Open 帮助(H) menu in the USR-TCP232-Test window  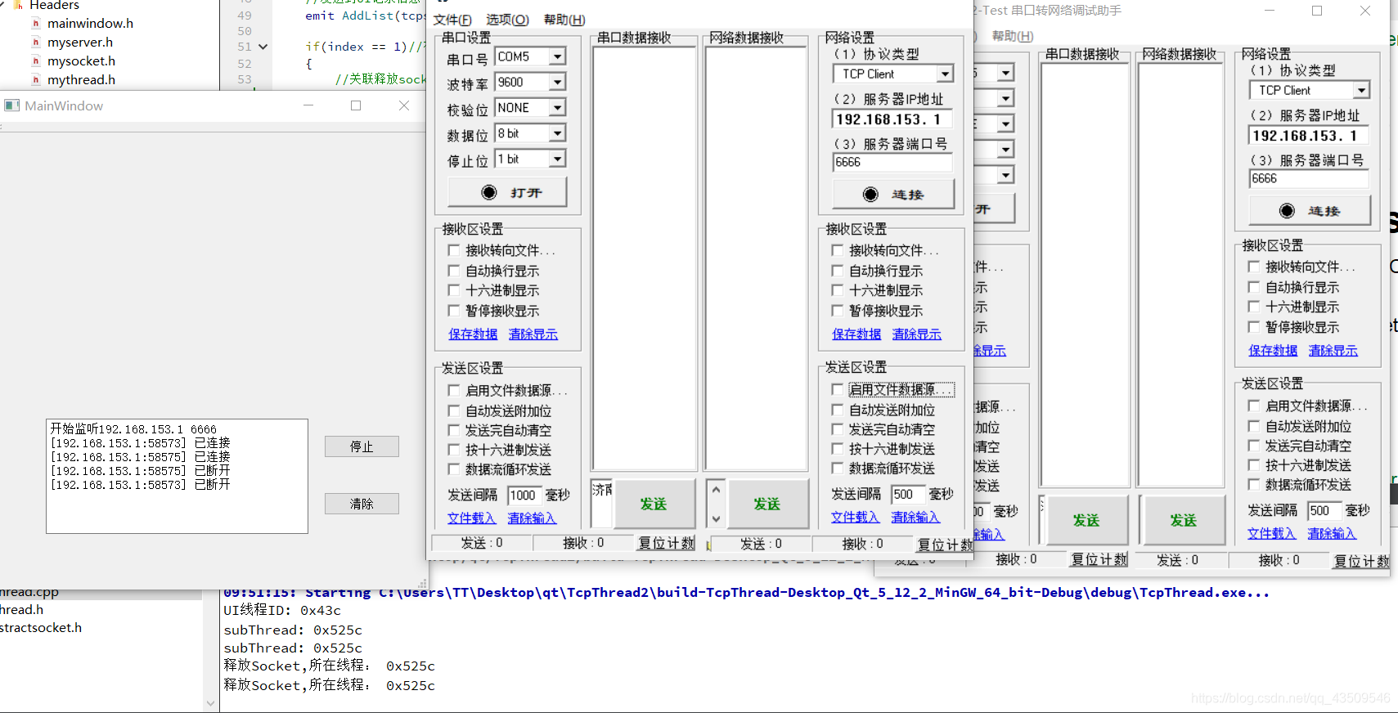1013,36
